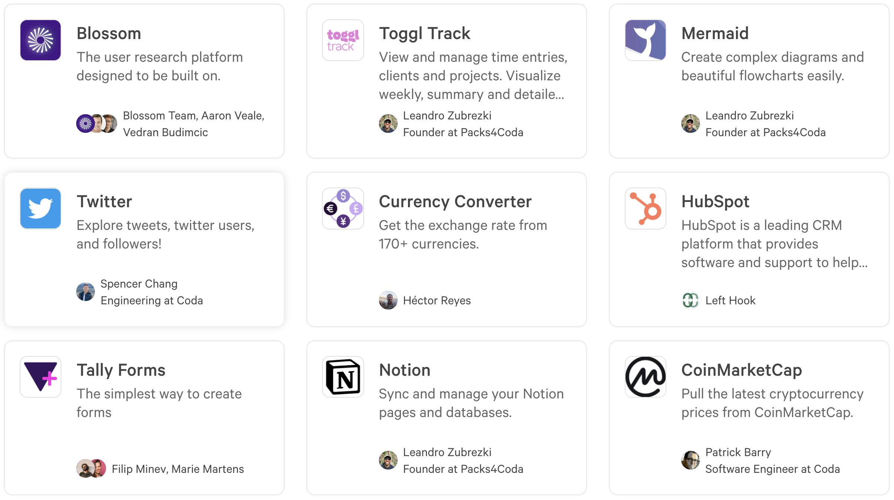
Task: Click Héctor Reyes author name
Action: point(437,301)
